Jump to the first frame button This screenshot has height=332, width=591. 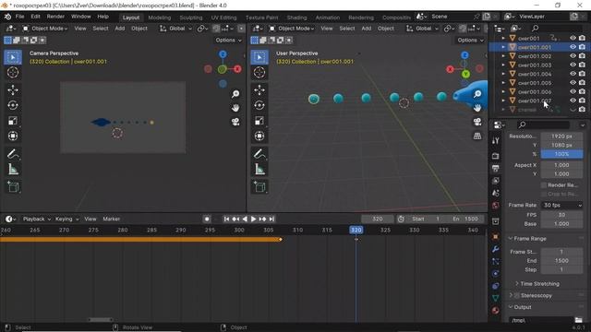point(226,219)
